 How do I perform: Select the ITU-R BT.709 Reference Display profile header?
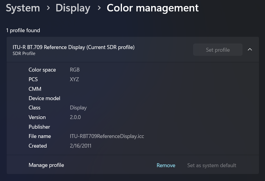pyautogui.click(x=73, y=47)
